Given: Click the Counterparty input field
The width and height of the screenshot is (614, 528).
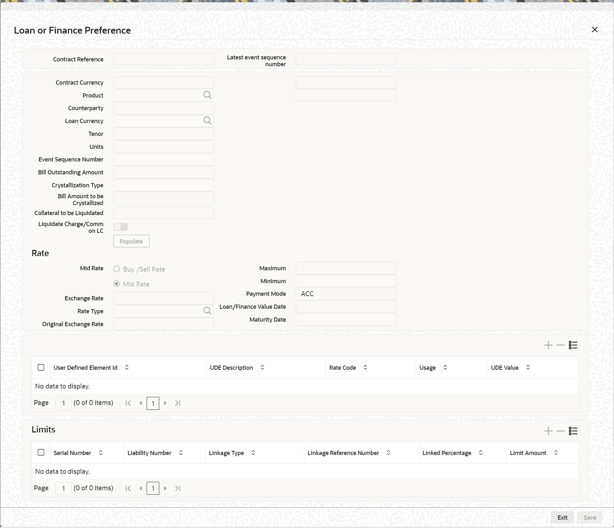Looking at the screenshot, I should [x=164, y=108].
